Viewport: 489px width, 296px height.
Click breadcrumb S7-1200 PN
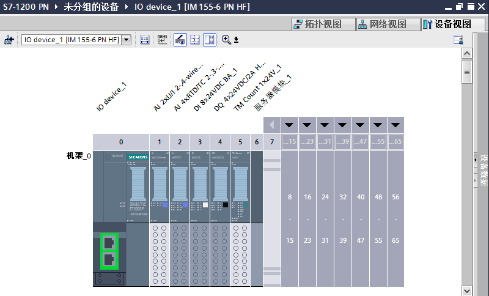[x=26, y=7]
